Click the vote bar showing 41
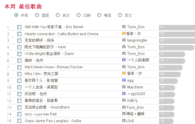This screenshot has height=124, width=195. coord(177,48)
